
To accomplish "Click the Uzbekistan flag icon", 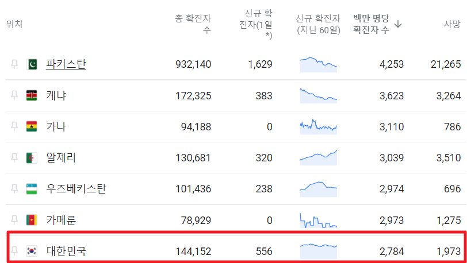I will point(32,188).
